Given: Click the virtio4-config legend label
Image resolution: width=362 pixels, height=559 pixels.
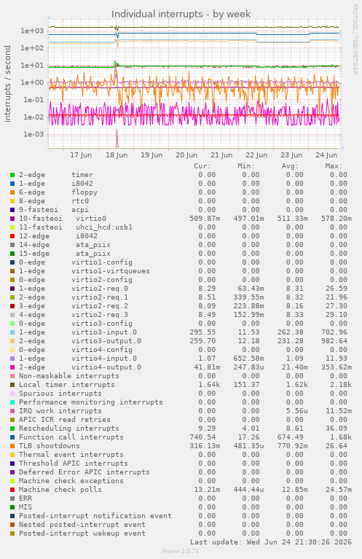Looking at the screenshot, I should [x=76, y=350].
